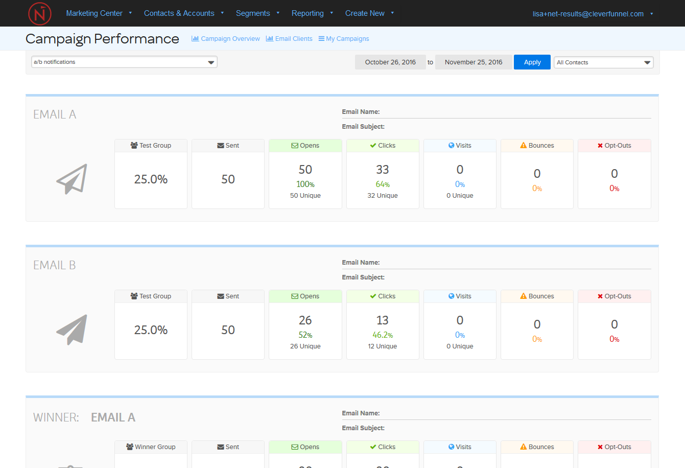Click Winner section Sent envelope icon

[x=221, y=447]
